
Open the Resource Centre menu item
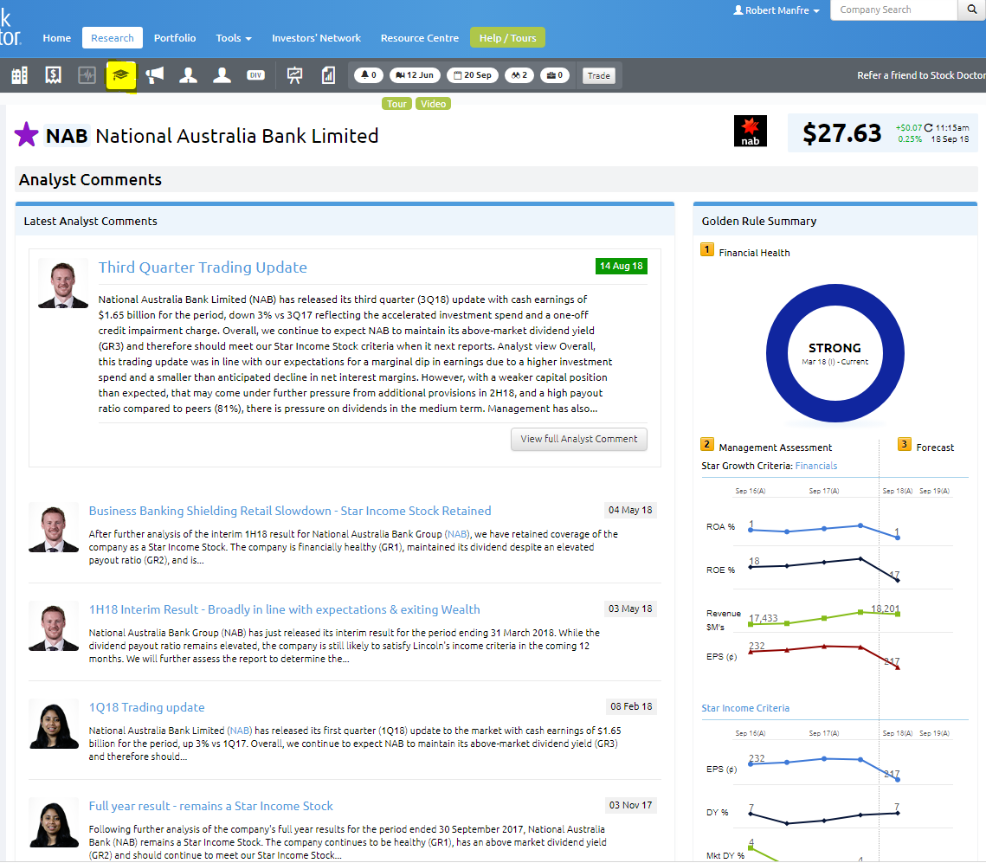(x=420, y=38)
